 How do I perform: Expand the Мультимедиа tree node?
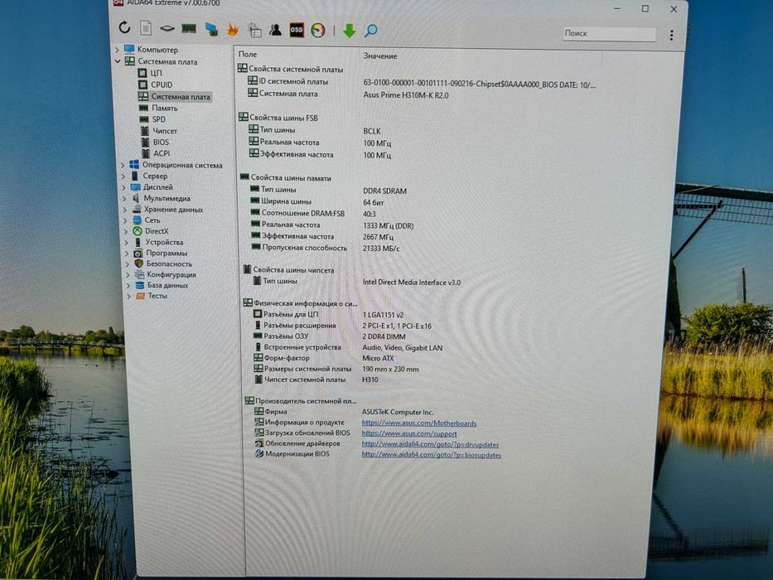[124, 198]
